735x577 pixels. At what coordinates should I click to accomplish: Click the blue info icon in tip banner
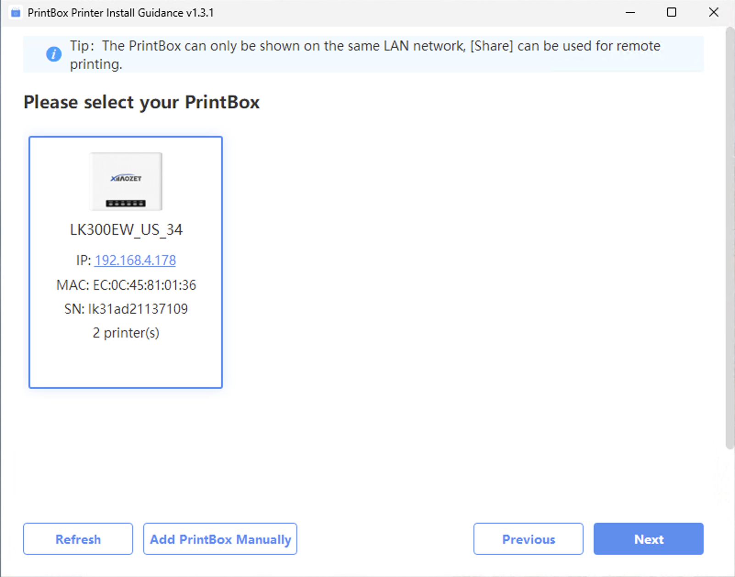click(x=54, y=54)
